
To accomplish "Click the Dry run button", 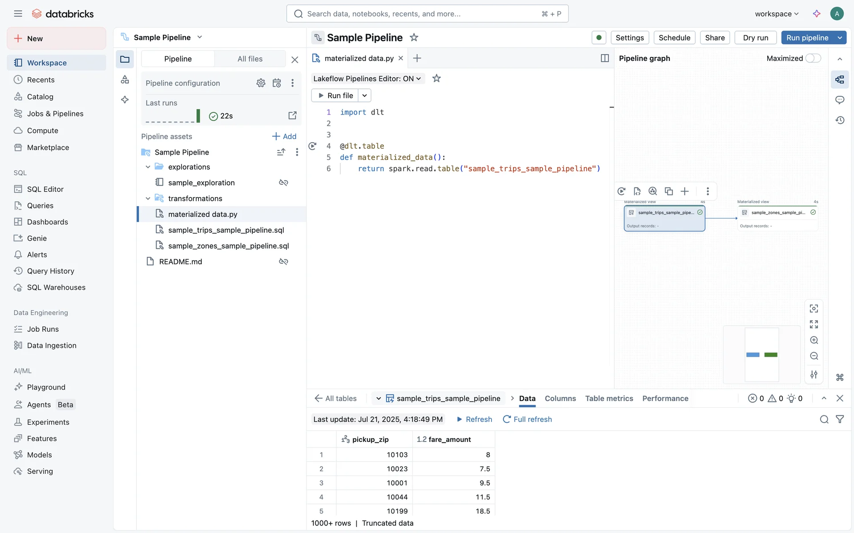I will coord(755,38).
